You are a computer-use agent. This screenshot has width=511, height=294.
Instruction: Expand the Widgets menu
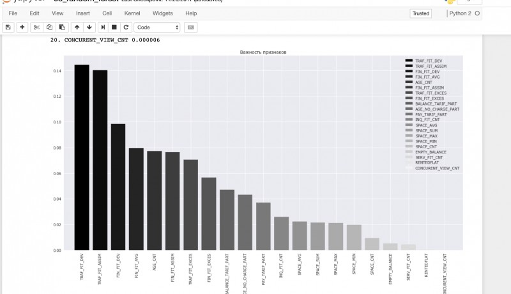click(x=162, y=13)
